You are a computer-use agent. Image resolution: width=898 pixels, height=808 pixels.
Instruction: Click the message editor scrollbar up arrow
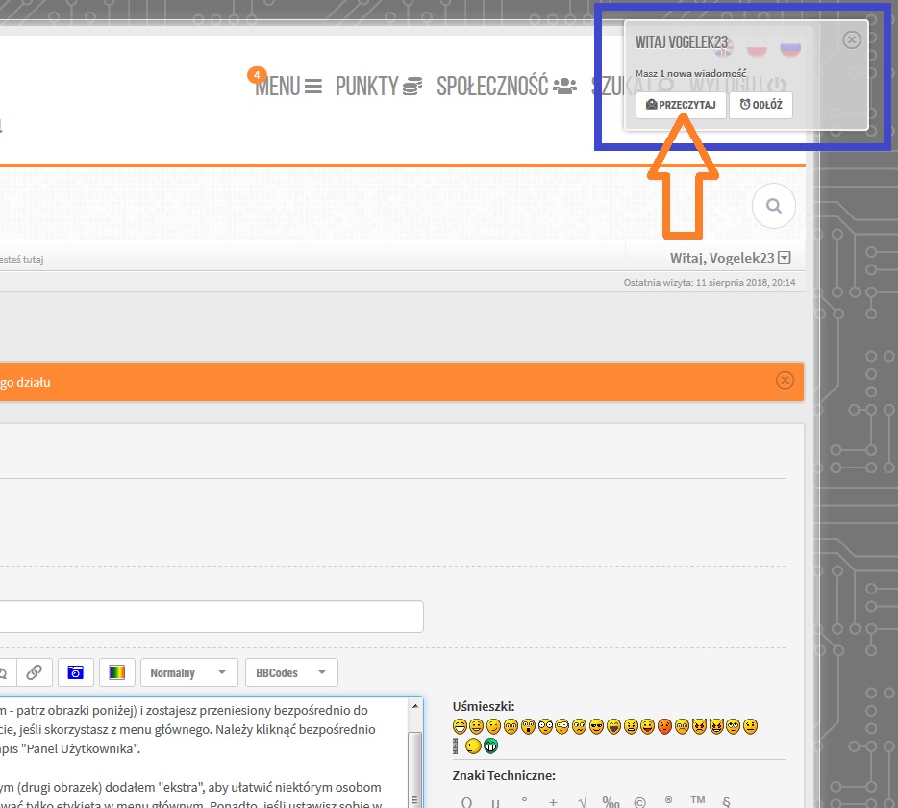(x=415, y=707)
